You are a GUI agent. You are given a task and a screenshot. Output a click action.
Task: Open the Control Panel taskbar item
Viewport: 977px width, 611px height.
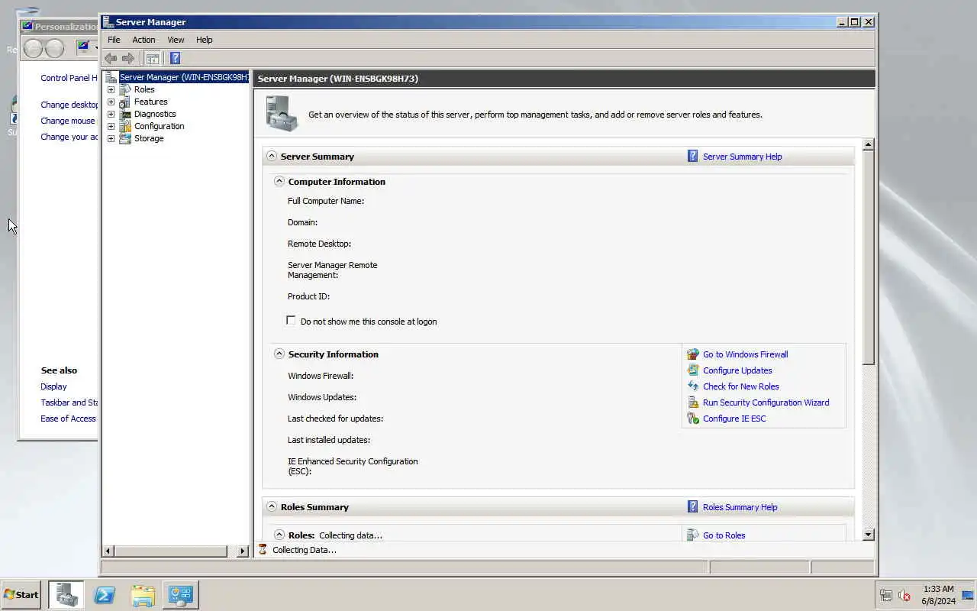click(181, 595)
